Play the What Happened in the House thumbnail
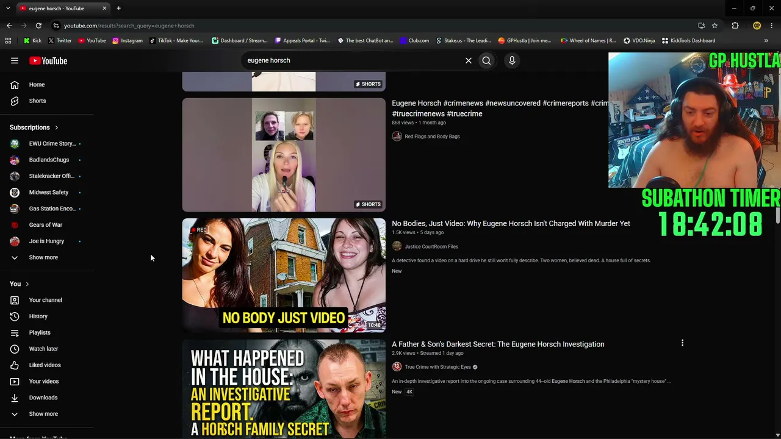The width and height of the screenshot is (781, 439). coord(284,389)
